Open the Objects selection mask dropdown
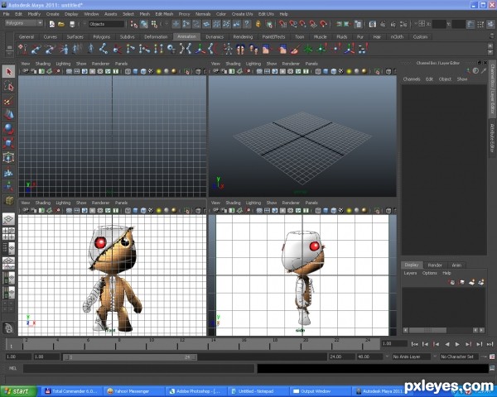The image size is (497, 397). point(106,24)
